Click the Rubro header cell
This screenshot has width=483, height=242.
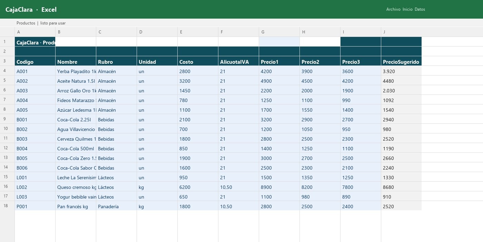(x=116, y=61)
